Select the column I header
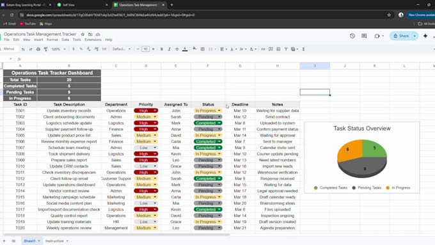The width and height of the screenshot is (435, 245). coord(315,66)
